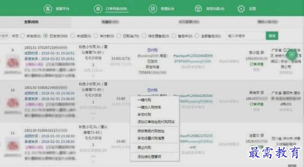Click the row 11 order number 180130-51806361
The width and height of the screenshot is (304, 167).
[46, 130]
